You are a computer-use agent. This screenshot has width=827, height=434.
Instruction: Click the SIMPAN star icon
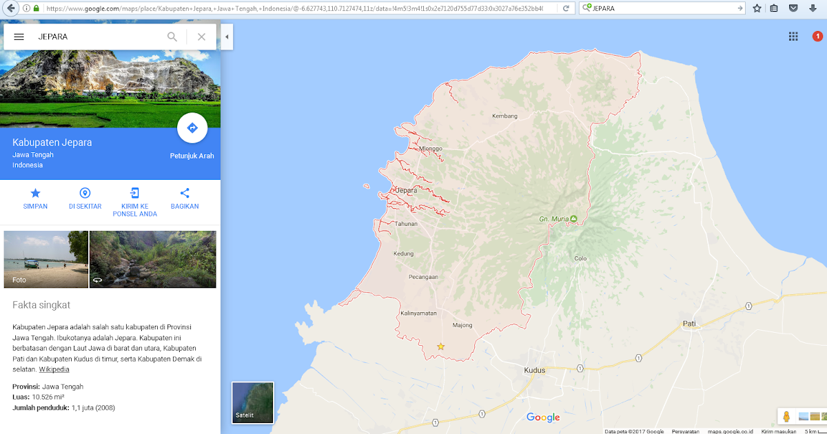35,194
